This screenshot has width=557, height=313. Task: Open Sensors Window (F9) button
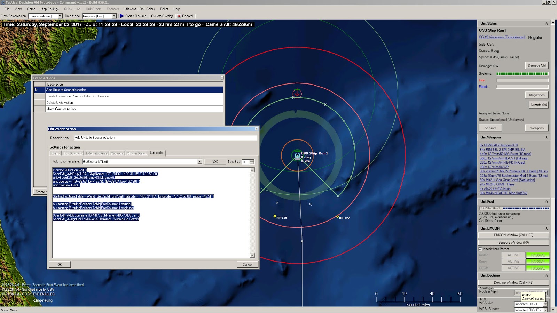(x=513, y=243)
